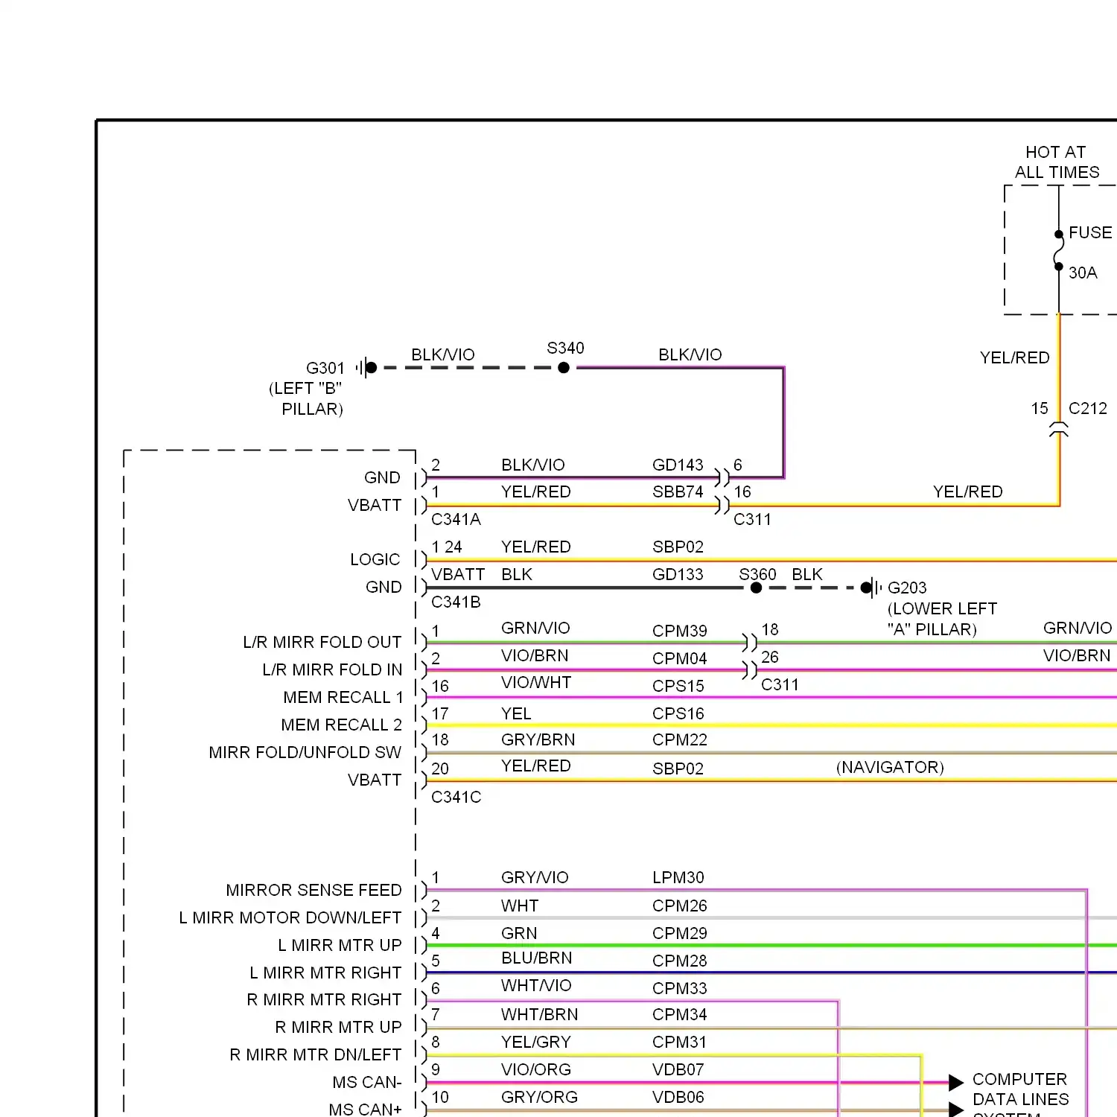The height and width of the screenshot is (1117, 1117).
Task: Click the "L MIRR MTR RIGHT" label
Action: click(x=325, y=973)
